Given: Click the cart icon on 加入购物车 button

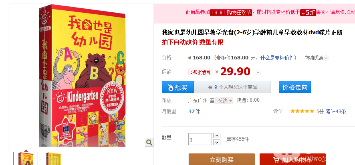Looking at the screenshot, I should click(x=276, y=160).
